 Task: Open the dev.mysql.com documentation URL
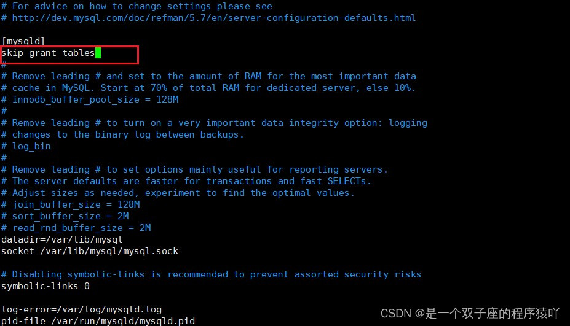(214, 18)
